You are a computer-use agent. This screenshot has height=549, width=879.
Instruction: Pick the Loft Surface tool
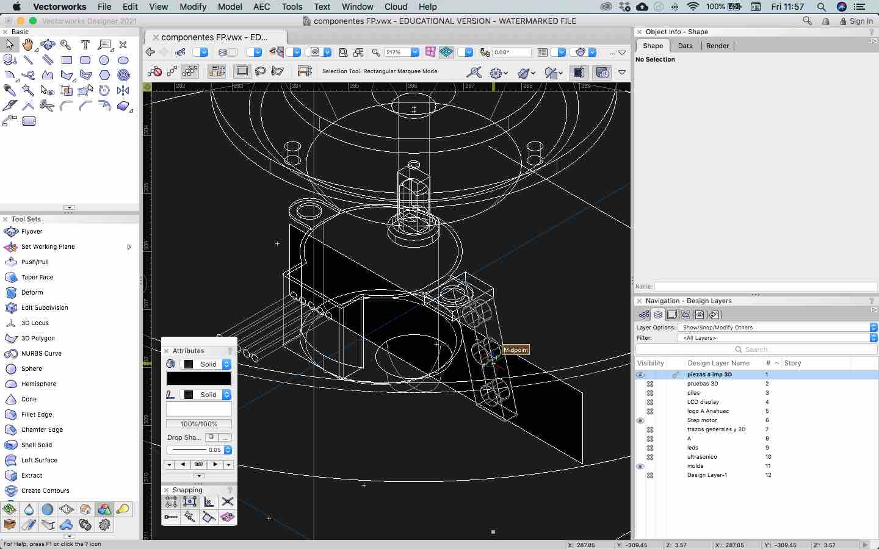click(39, 461)
